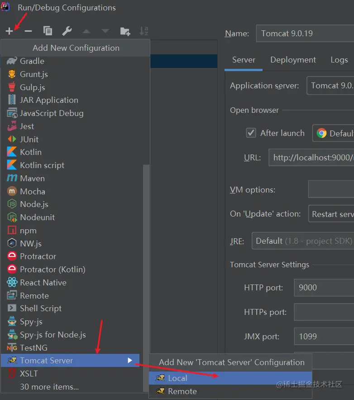This screenshot has width=354, height=400.
Task: Select Local Tomcat Server configuration
Action: tap(230, 378)
